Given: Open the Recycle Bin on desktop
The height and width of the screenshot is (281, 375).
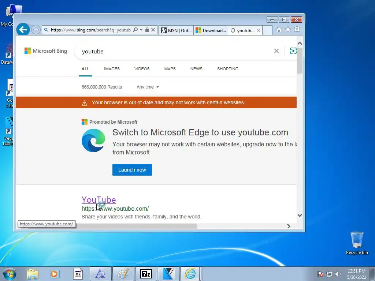Looking at the screenshot, I should [357, 243].
